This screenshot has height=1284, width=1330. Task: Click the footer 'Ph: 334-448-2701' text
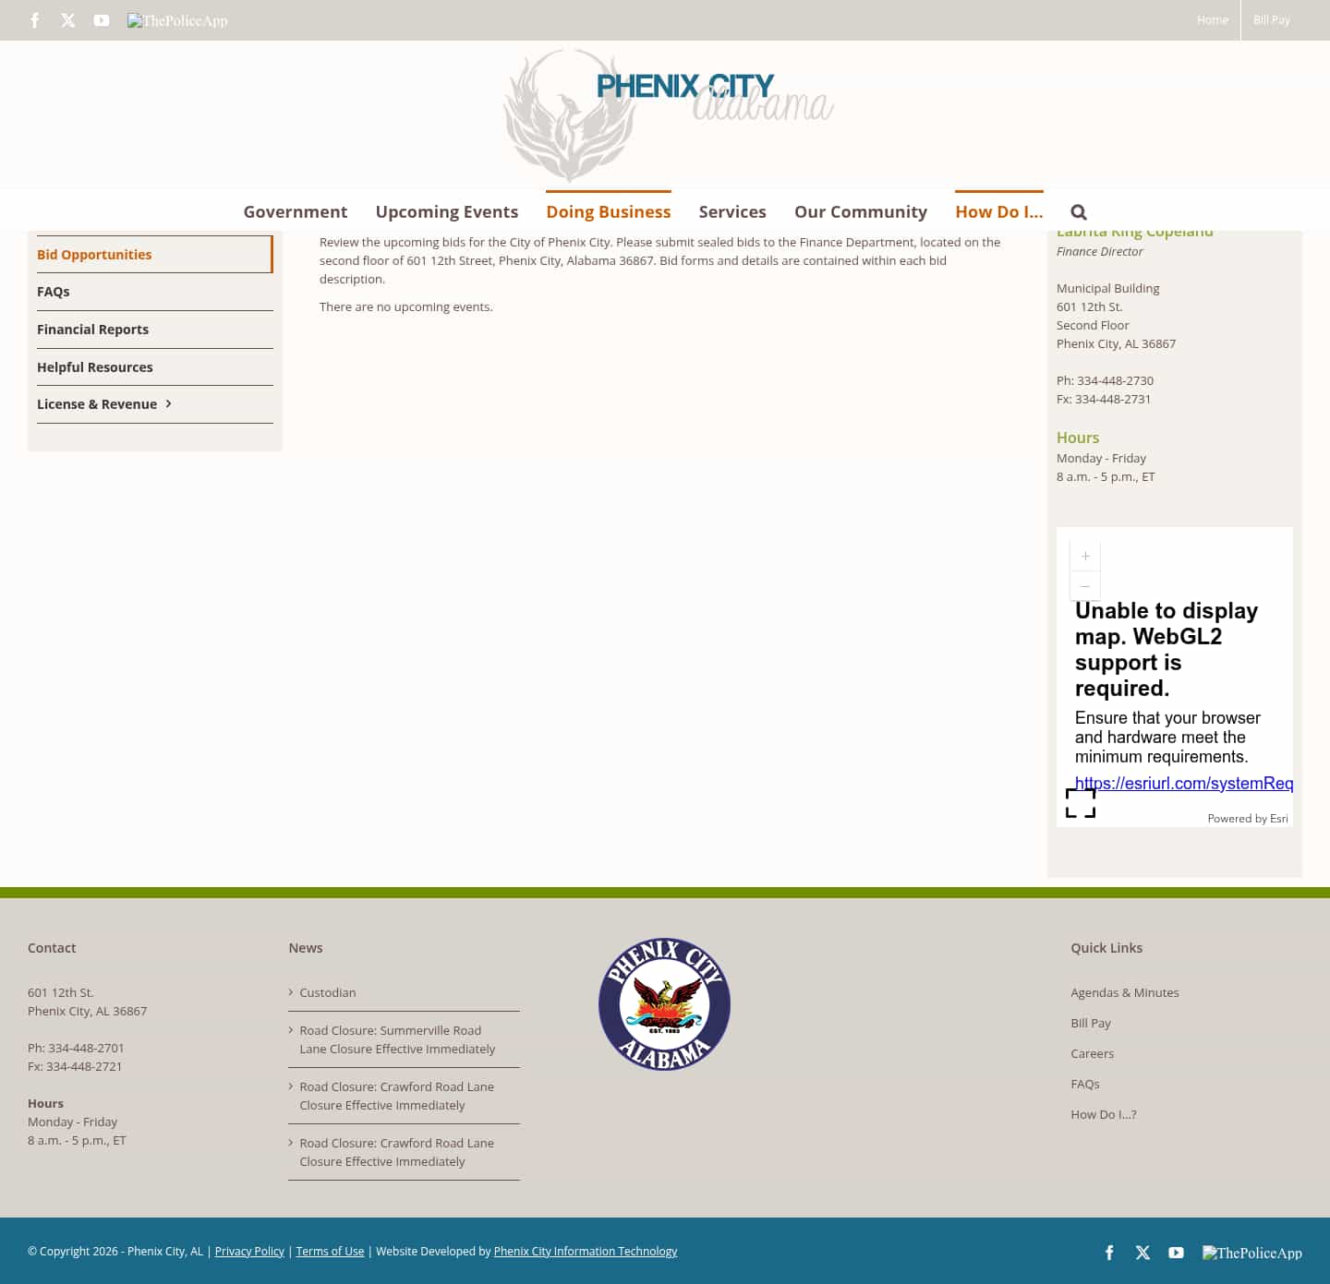[x=76, y=1049]
